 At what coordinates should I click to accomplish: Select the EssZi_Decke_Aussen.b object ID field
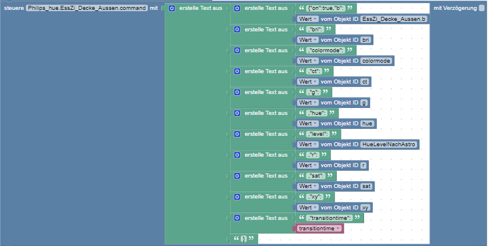tap(394, 19)
